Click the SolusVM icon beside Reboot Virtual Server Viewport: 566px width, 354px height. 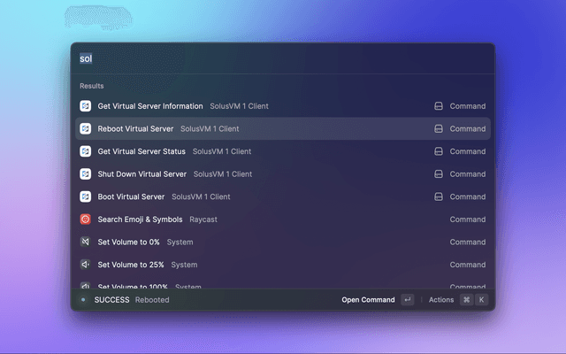(86, 128)
